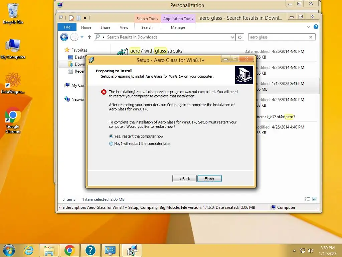The width and height of the screenshot is (342, 257).
Task: Click the Finish button in Setup
Action: click(x=209, y=179)
